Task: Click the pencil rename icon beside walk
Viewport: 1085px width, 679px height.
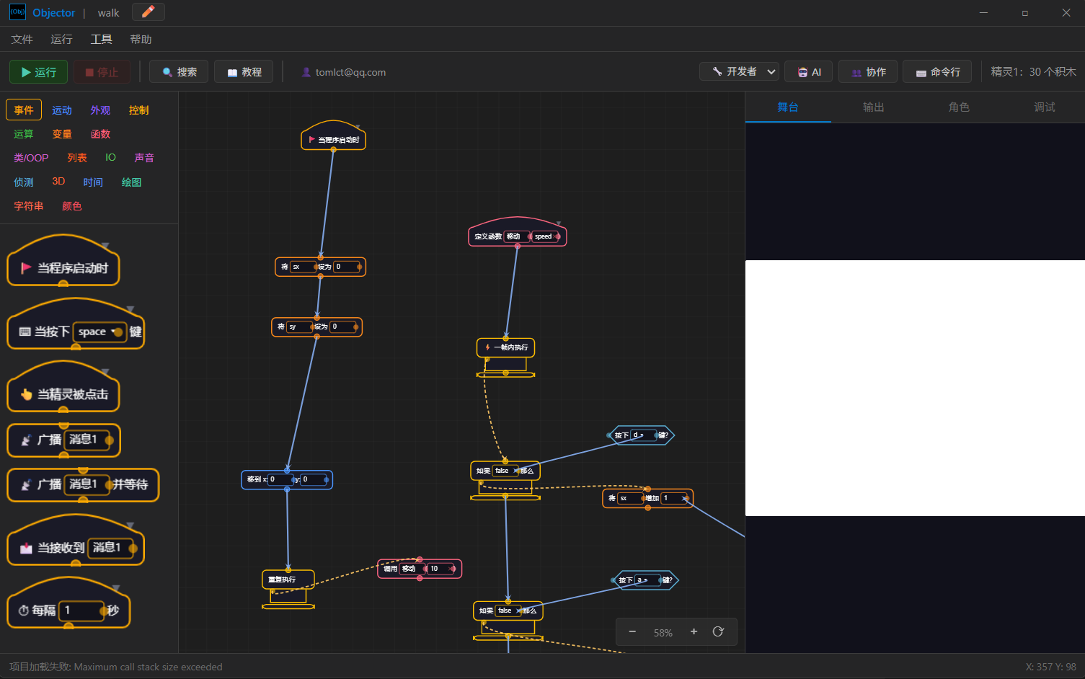Action: [x=149, y=12]
